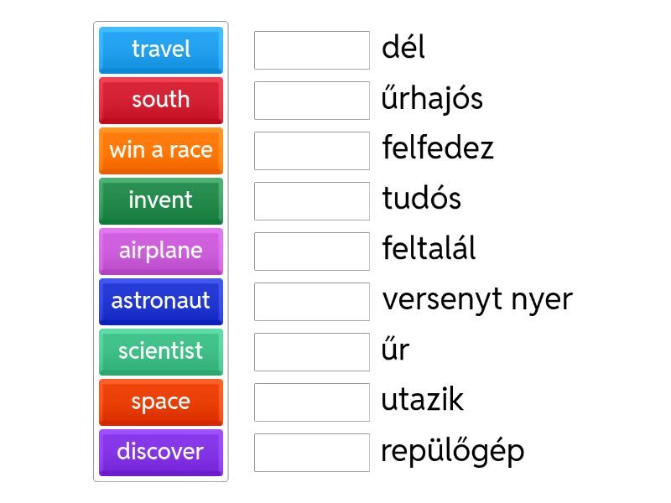Click the purple "airplane" tile
Screen dimensions: 671x503
pyautogui.click(x=160, y=251)
